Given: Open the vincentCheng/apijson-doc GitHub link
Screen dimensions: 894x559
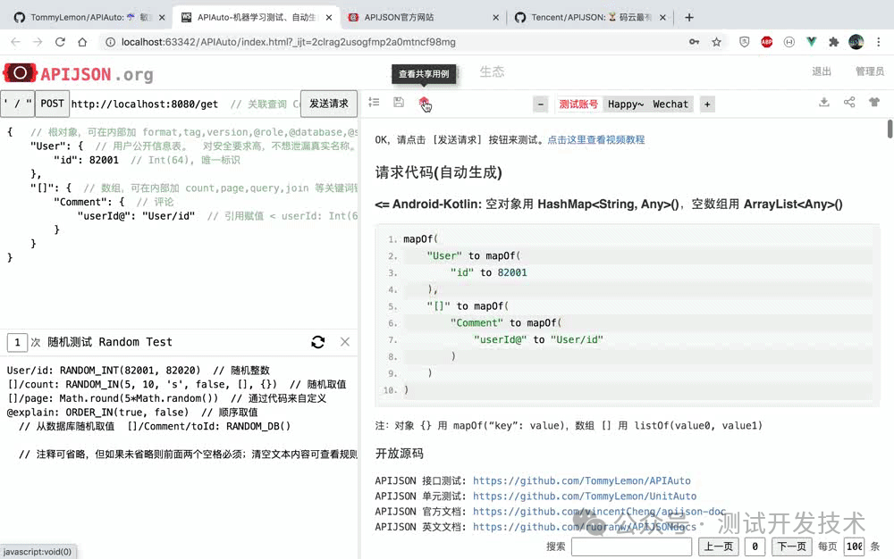Looking at the screenshot, I should tap(599, 512).
